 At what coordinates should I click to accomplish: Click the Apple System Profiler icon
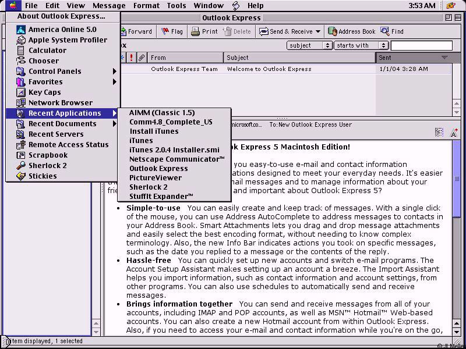click(x=21, y=40)
